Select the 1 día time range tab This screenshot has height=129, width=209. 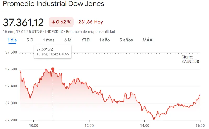click(12, 40)
